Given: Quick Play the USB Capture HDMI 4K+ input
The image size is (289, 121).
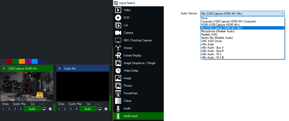Looking at the screenshot, I should (x=20, y=104).
